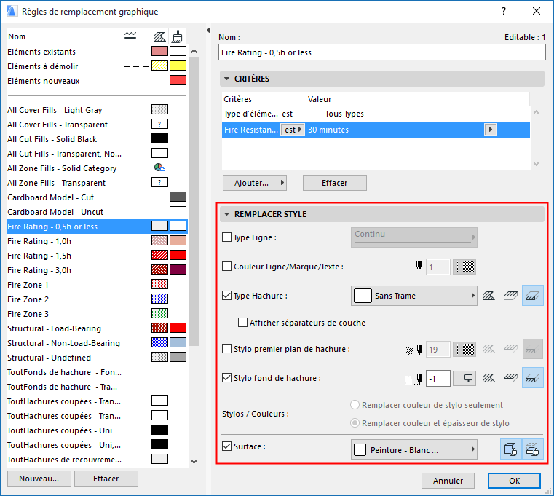Toggle cut fill icon in Type Hachure row
This screenshot has width=554, height=496.
[x=532, y=296]
